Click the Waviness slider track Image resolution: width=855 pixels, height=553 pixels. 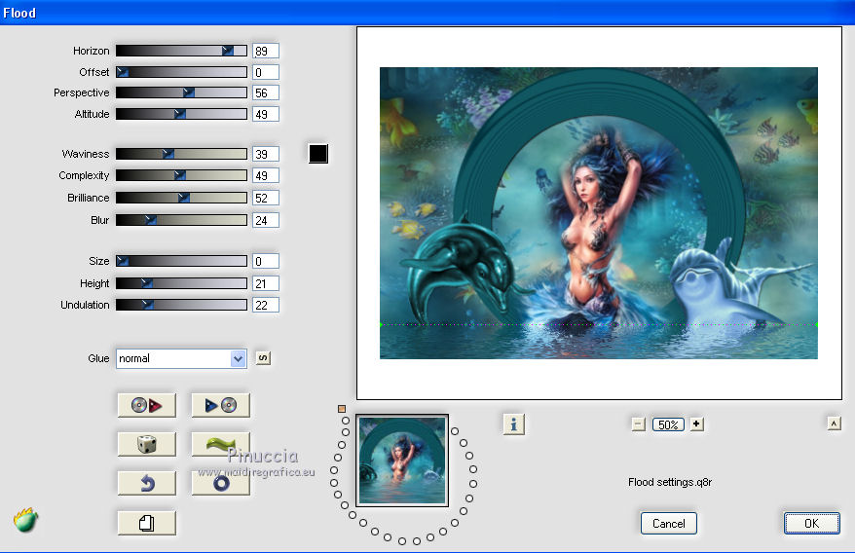click(181, 154)
